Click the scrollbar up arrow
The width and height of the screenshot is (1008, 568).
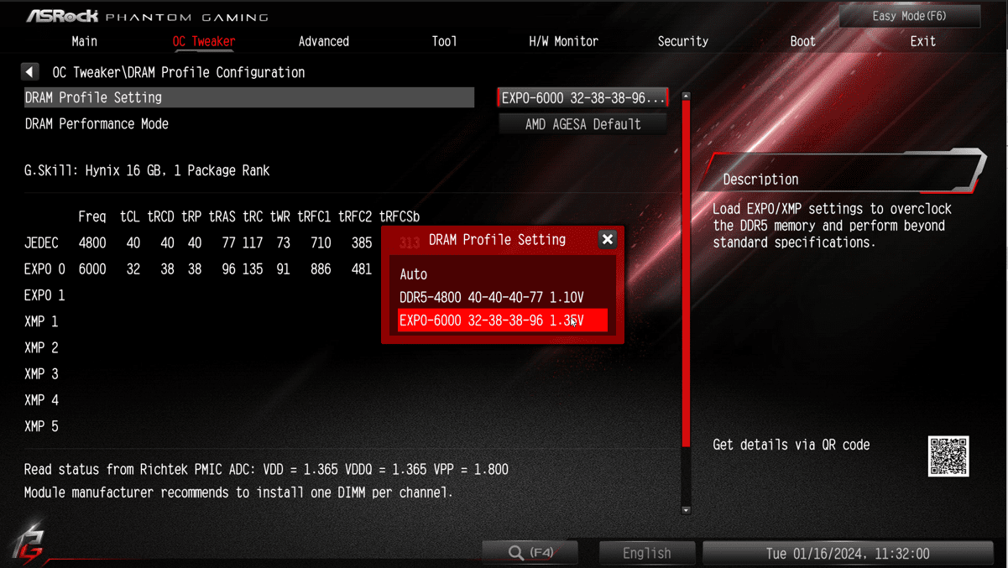(686, 96)
